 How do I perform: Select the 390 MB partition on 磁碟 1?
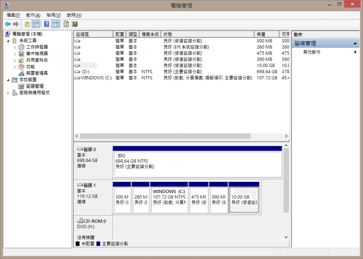coord(218,198)
